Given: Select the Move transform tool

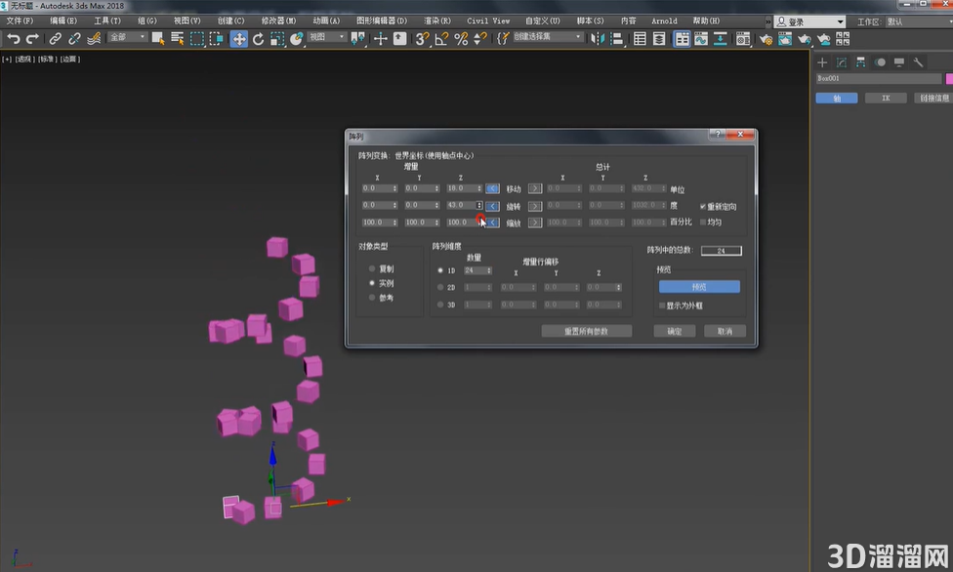Looking at the screenshot, I should click(x=238, y=39).
